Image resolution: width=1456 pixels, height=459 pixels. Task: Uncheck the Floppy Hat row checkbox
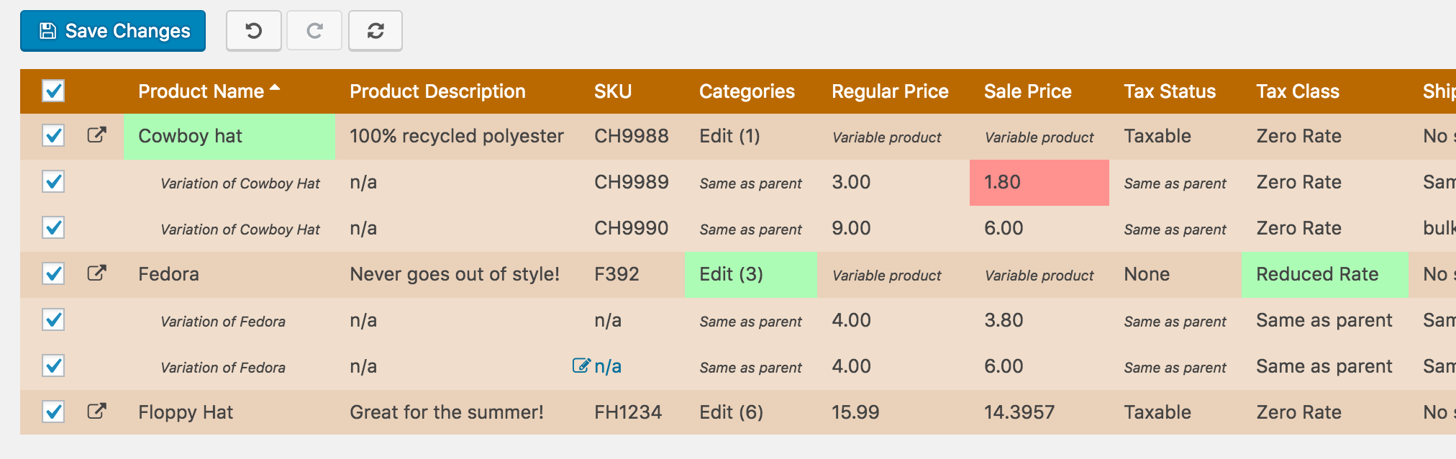(53, 412)
